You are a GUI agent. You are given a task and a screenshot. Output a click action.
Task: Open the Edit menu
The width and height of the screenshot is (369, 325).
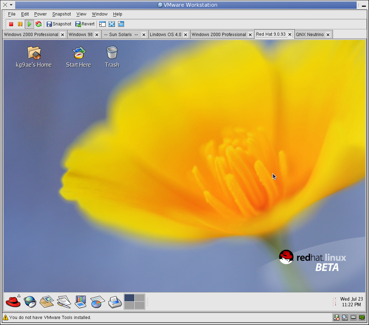pyautogui.click(x=25, y=14)
